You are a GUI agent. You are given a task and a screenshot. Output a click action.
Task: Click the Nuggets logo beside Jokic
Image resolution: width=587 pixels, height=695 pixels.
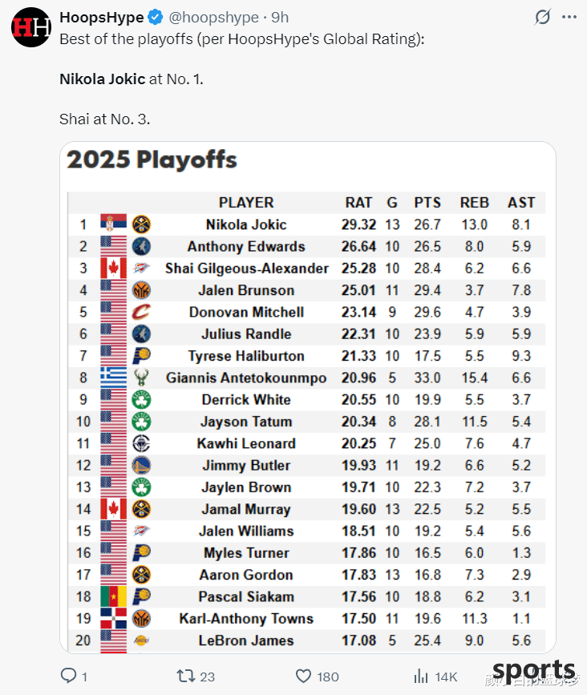click(141, 224)
